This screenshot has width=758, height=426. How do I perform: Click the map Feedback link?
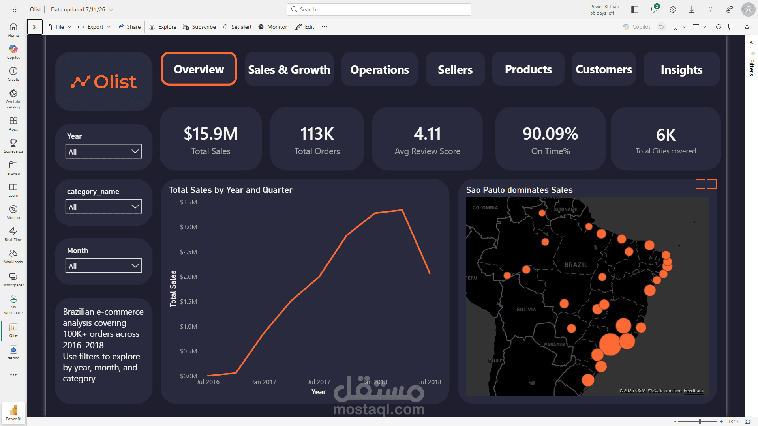pos(694,390)
